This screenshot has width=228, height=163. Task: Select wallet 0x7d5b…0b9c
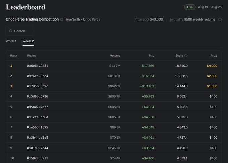38,86
